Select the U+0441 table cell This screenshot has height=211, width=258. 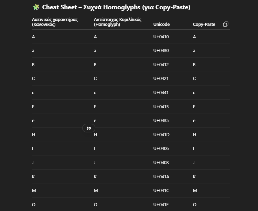tap(161, 92)
